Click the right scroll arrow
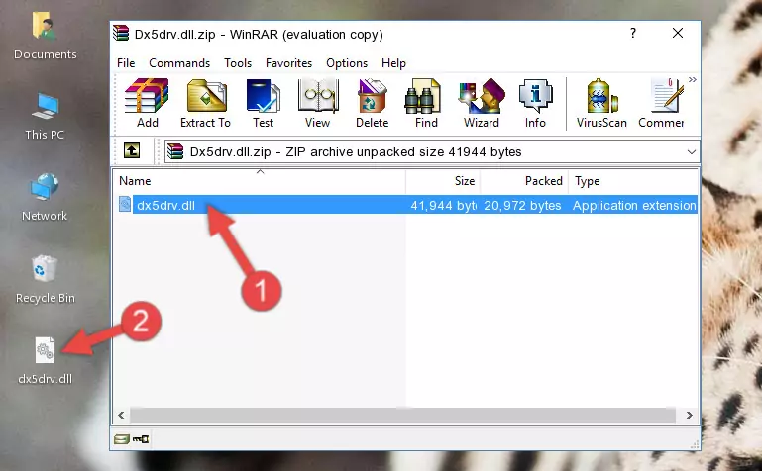The image size is (762, 471). [x=689, y=416]
